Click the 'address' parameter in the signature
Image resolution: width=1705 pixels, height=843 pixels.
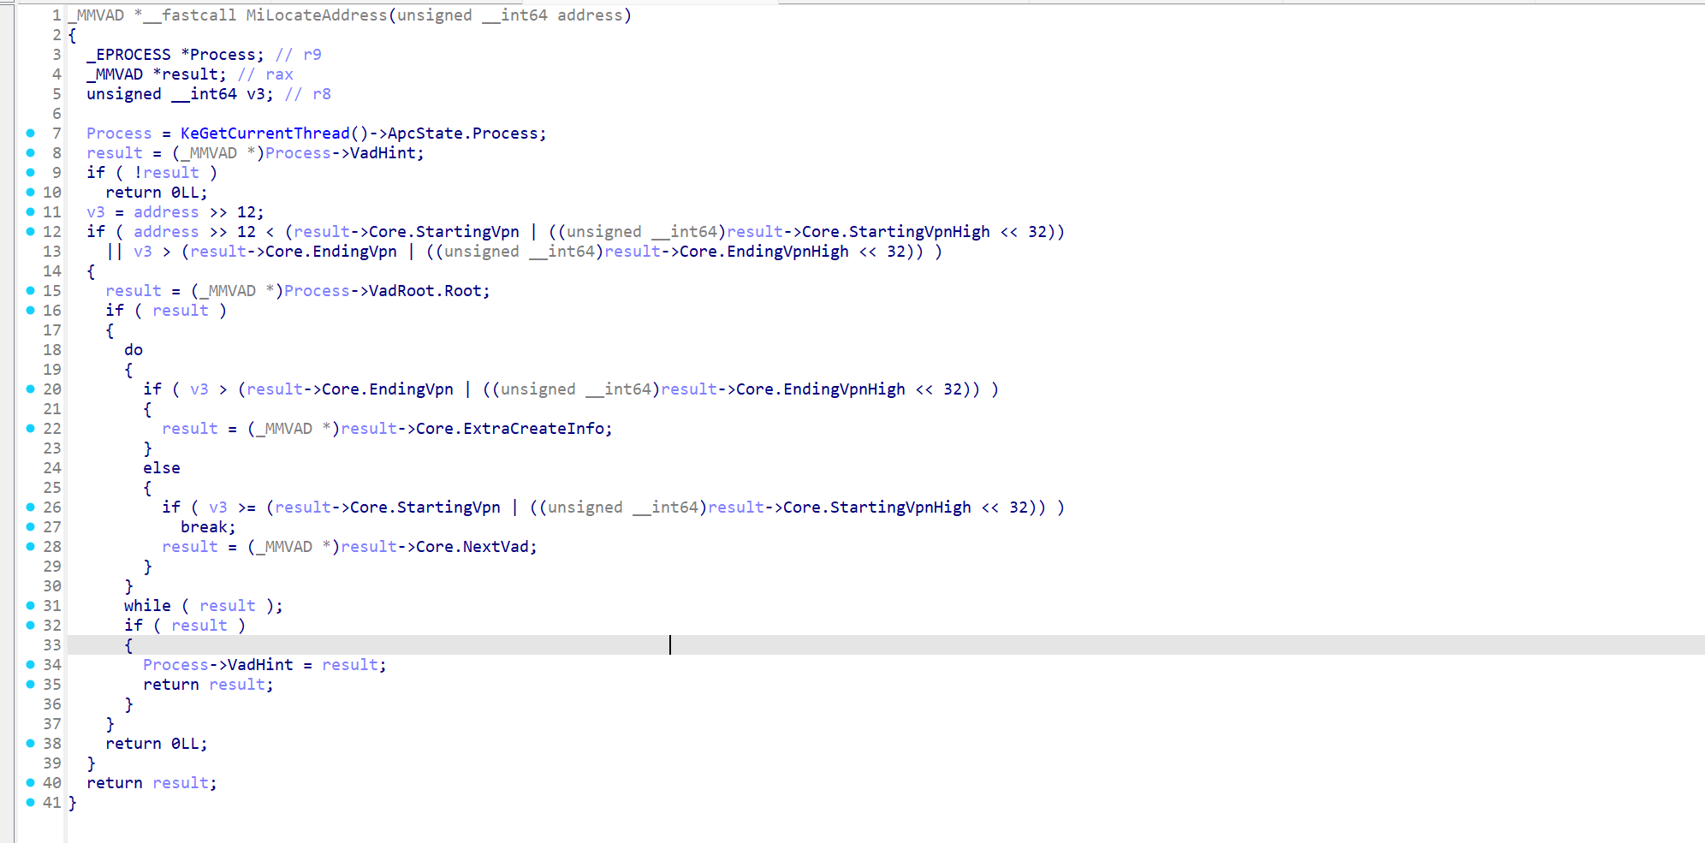tap(590, 15)
